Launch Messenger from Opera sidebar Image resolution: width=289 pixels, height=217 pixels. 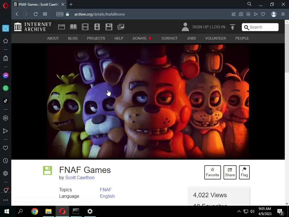click(6, 75)
